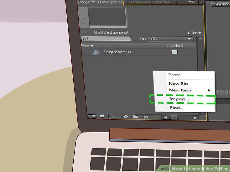Click the 1 Item count text
This screenshot has width=230, height=172.
(x=194, y=33)
